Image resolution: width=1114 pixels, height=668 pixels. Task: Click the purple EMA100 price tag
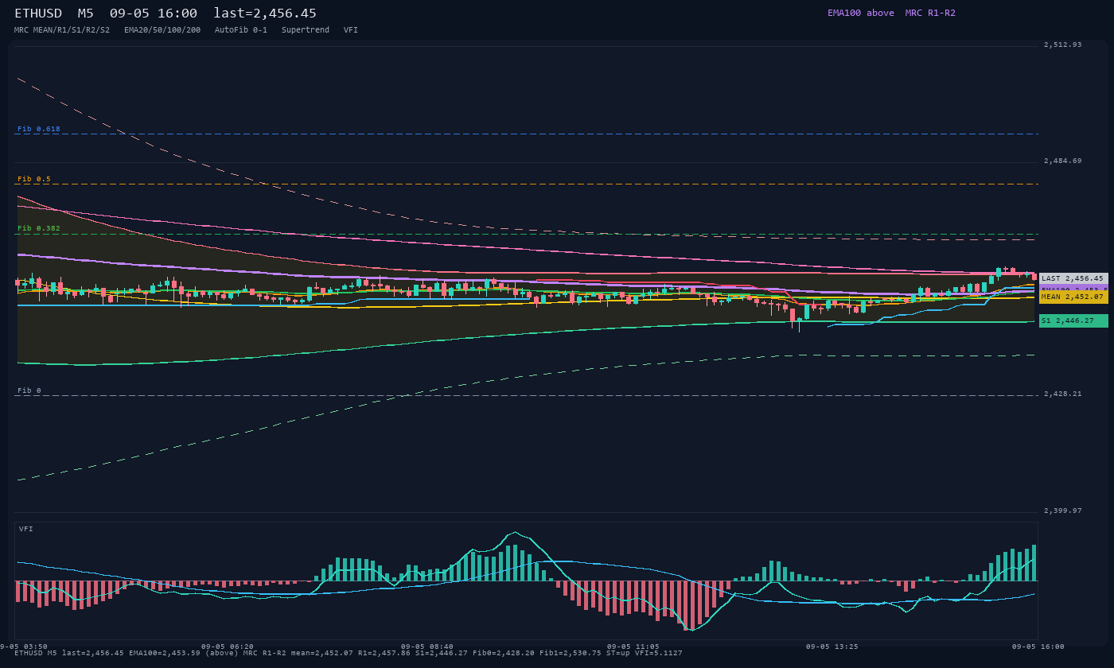pyautogui.click(x=1073, y=288)
